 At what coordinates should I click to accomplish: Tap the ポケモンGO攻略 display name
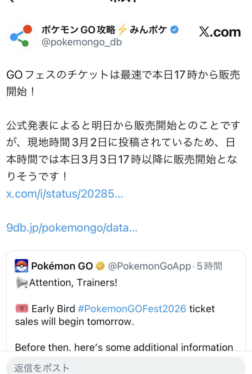click(78, 30)
